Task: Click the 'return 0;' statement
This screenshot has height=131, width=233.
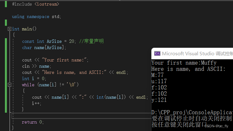Action: tap(33, 122)
